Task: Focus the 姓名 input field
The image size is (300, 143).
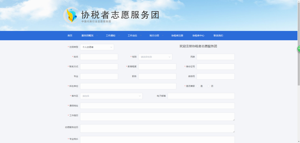Action: (x=99, y=57)
